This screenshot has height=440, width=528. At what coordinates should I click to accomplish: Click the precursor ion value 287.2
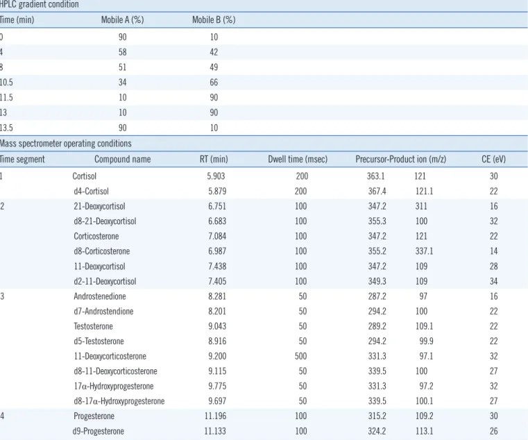point(377,296)
